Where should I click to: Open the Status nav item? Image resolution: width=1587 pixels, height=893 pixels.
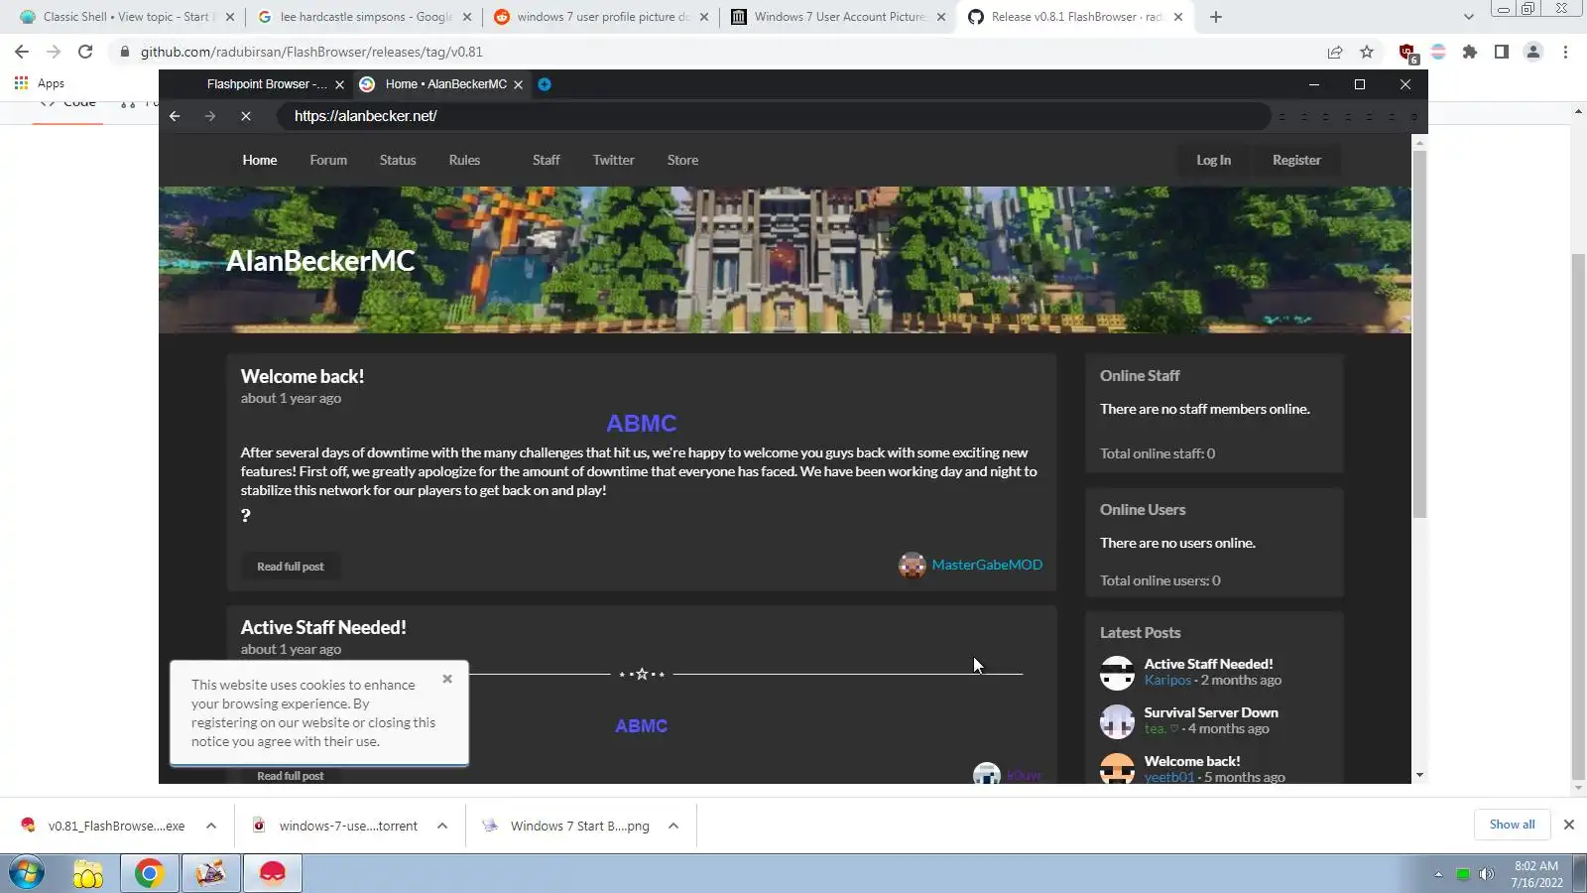(398, 160)
